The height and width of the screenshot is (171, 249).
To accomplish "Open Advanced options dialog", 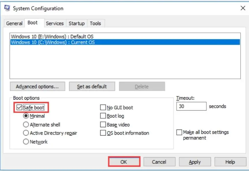I will (38, 86).
